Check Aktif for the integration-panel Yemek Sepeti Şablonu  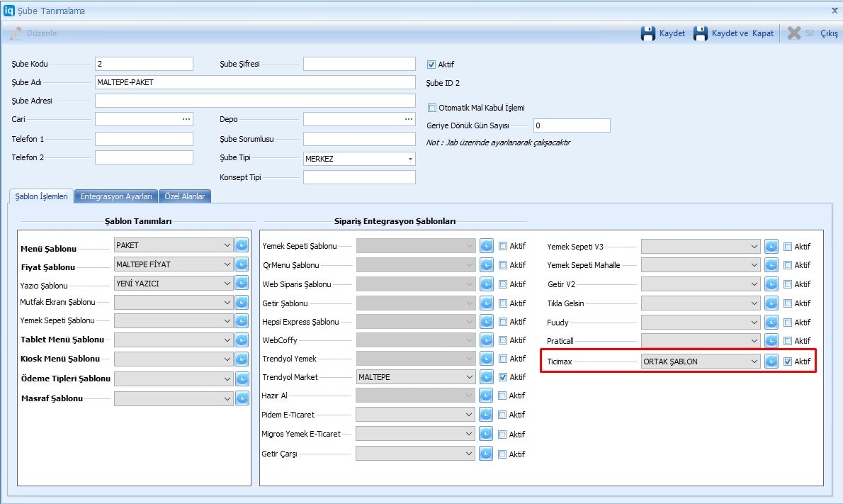503,246
